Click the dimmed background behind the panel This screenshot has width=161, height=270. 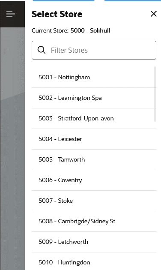(12, 148)
